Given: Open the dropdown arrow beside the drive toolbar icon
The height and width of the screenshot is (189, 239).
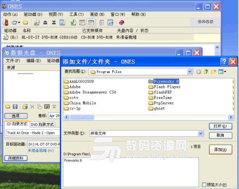Looking at the screenshot, I should [x=19, y=23].
